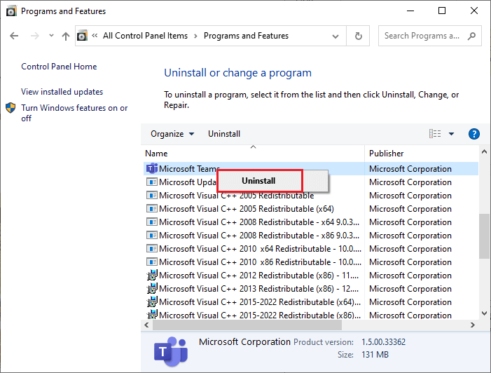Image resolution: width=491 pixels, height=373 pixels.
Task: Open the address bar history dropdown
Action: coord(336,36)
